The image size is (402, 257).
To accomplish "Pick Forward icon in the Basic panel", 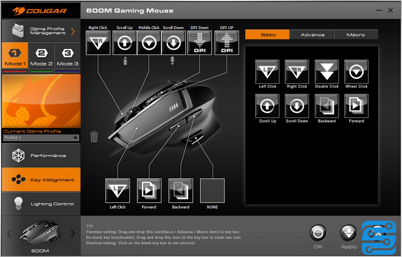I will (x=356, y=106).
